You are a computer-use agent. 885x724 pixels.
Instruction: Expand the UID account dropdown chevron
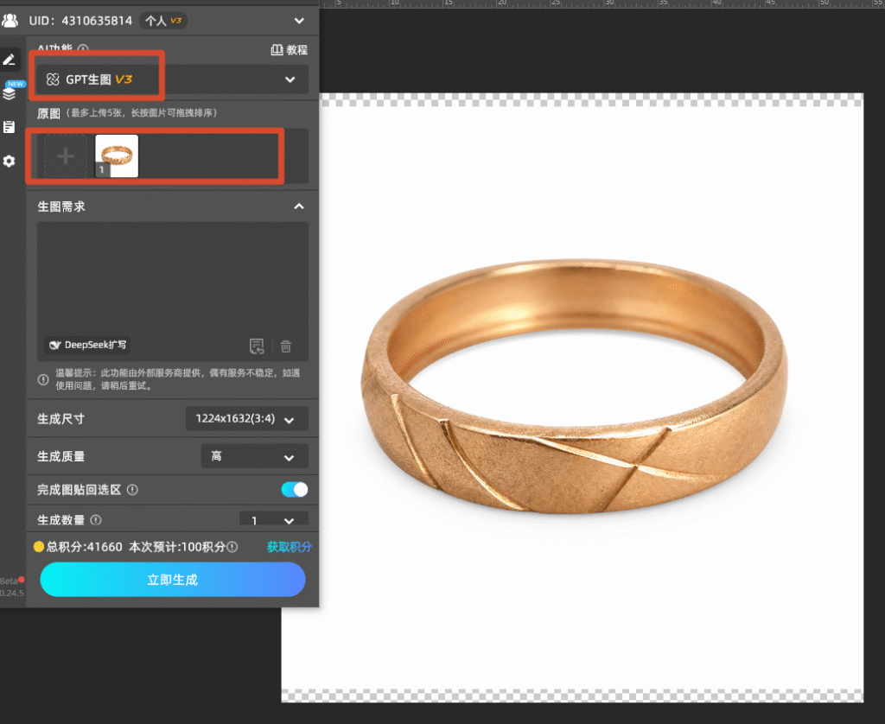(x=299, y=21)
